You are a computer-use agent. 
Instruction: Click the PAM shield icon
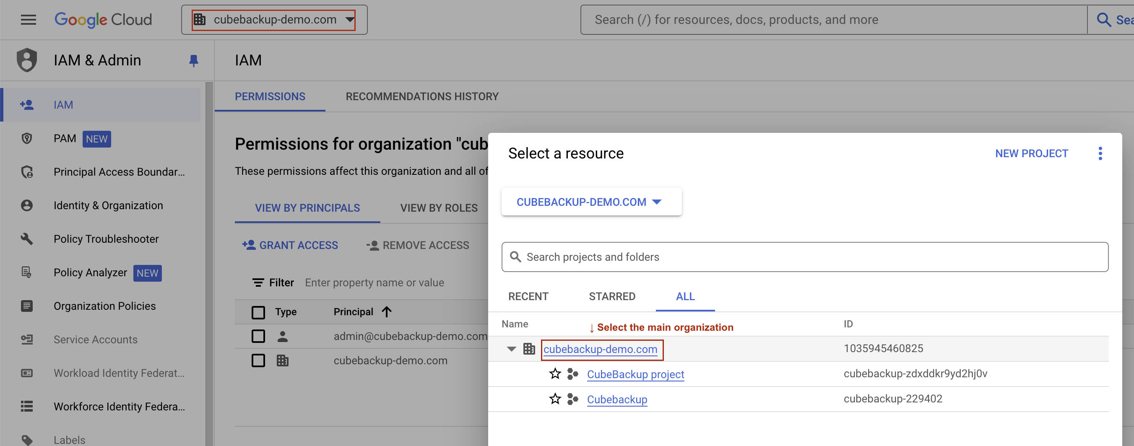(27, 139)
